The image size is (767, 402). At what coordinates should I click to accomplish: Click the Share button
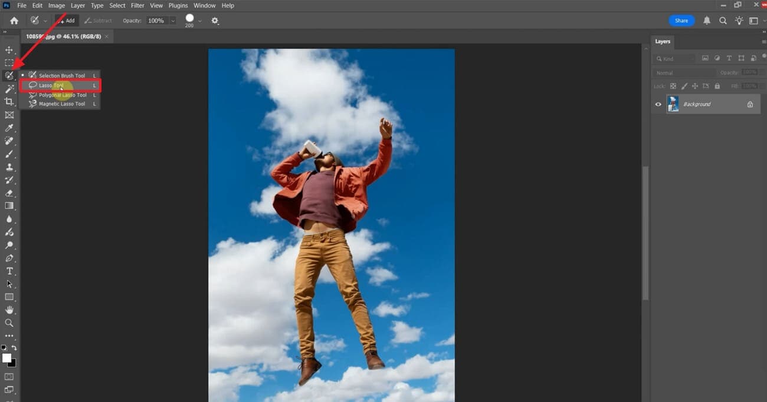tap(681, 20)
